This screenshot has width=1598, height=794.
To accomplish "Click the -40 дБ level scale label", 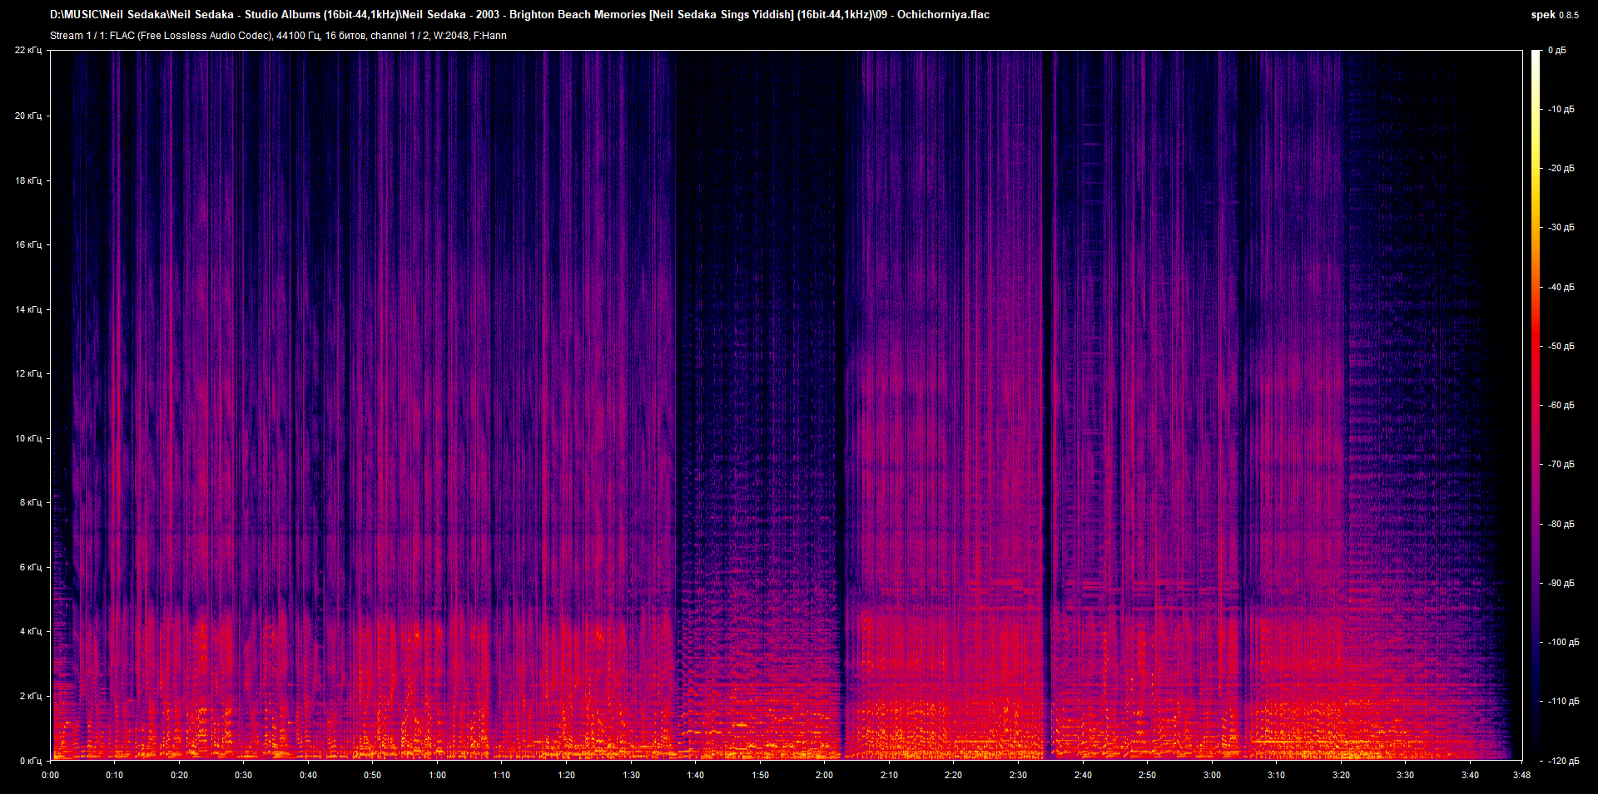I will click(x=1561, y=288).
